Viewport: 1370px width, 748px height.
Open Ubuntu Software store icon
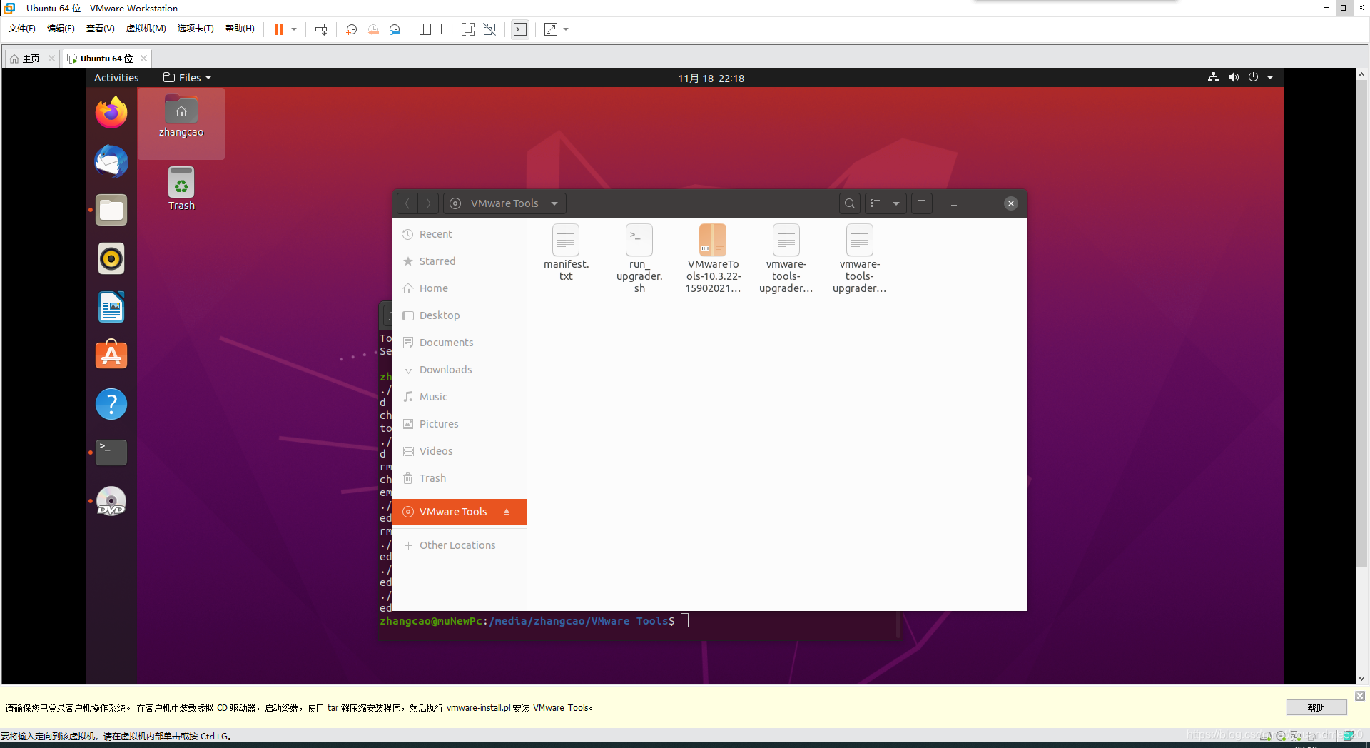pos(111,355)
